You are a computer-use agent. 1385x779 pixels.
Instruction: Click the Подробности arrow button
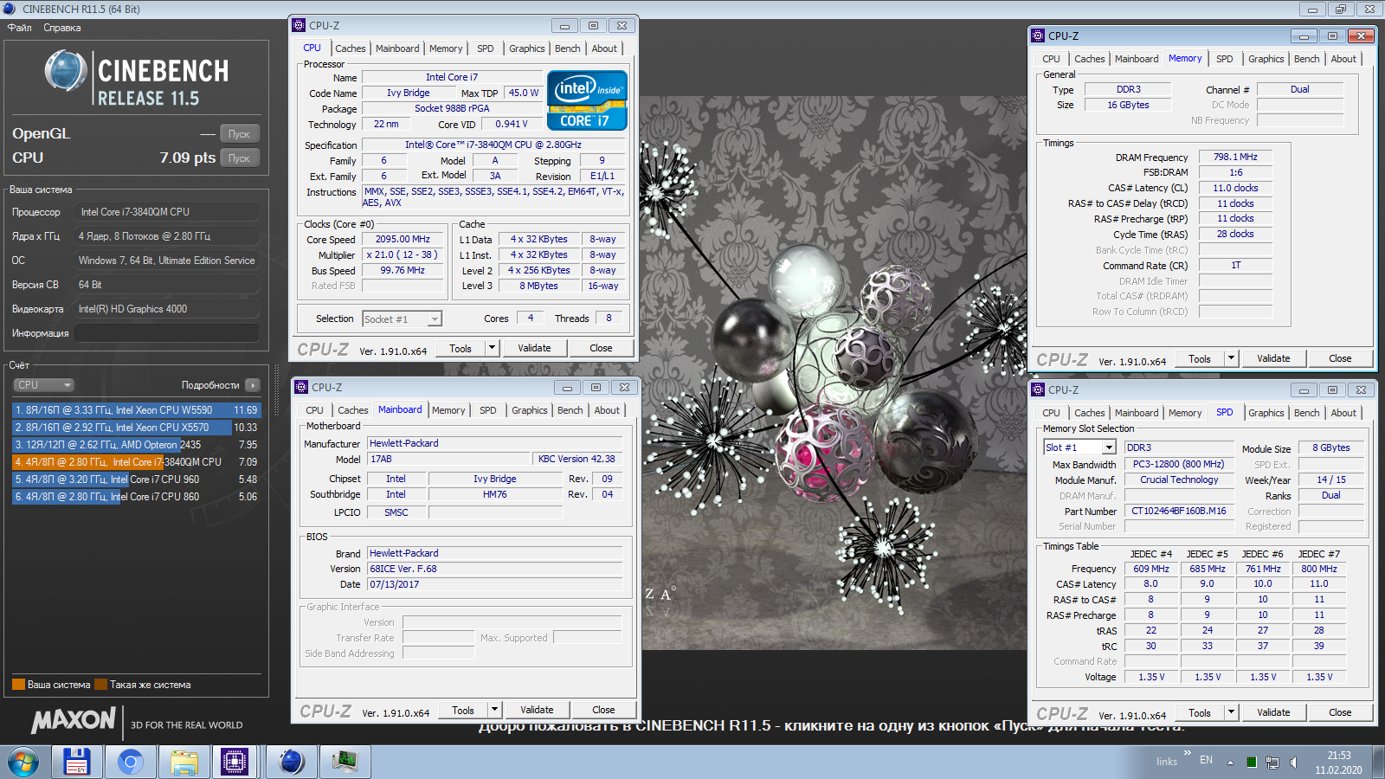pyautogui.click(x=253, y=385)
